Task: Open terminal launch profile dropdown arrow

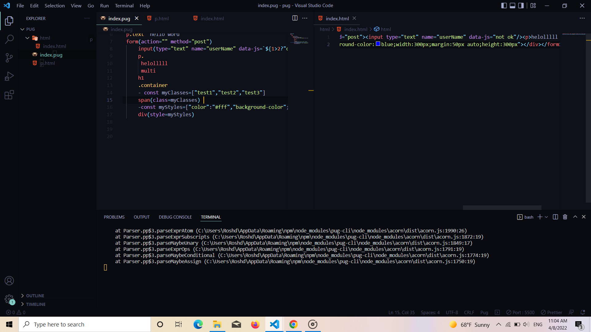Action: pos(546,217)
